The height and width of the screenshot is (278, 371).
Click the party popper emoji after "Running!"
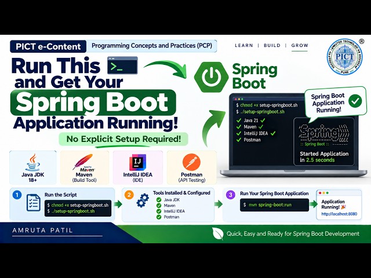[343, 207]
